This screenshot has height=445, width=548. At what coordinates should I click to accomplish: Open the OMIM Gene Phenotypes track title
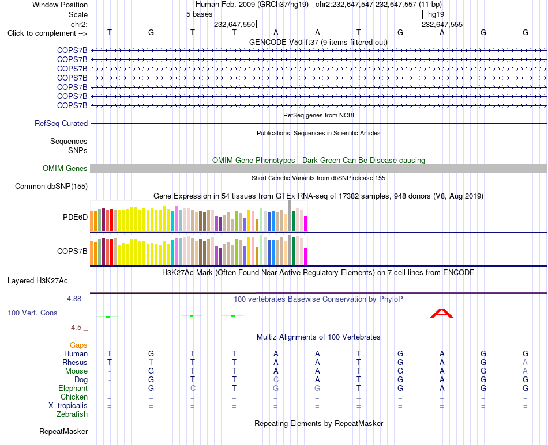point(318,160)
